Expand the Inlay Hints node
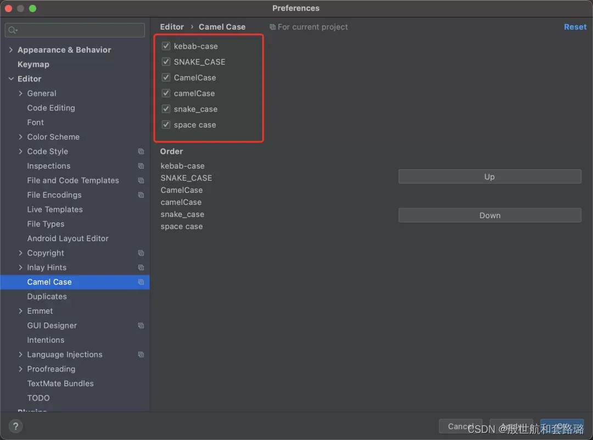The image size is (593, 440). pyautogui.click(x=20, y=268)
